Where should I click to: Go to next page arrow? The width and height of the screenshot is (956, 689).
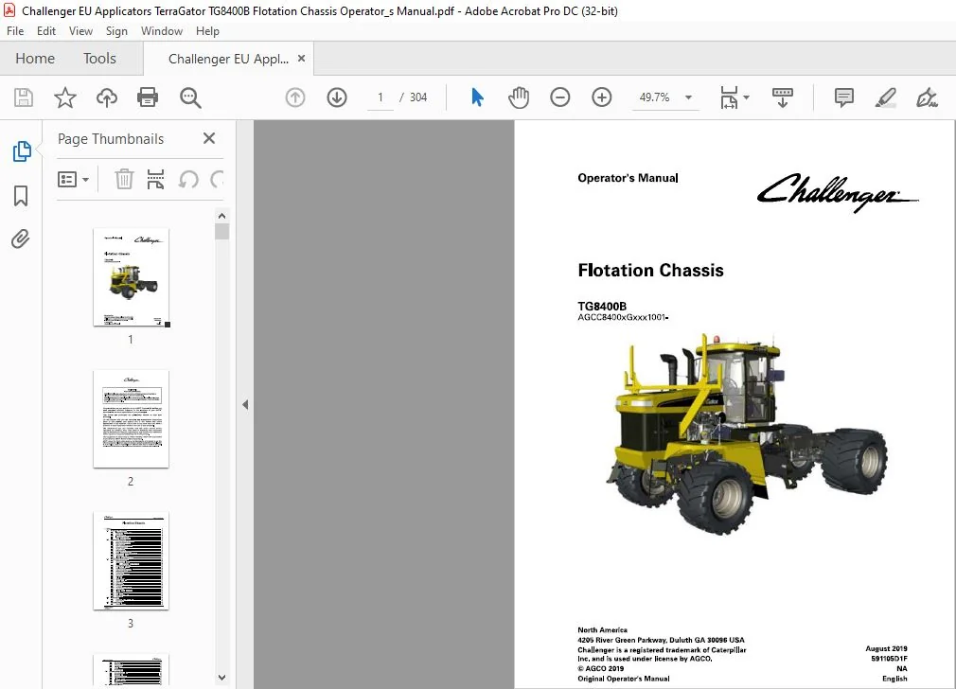[337, 97]
